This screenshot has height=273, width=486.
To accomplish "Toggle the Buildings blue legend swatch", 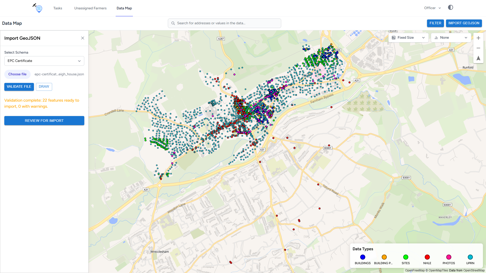I will click(362, 257).
